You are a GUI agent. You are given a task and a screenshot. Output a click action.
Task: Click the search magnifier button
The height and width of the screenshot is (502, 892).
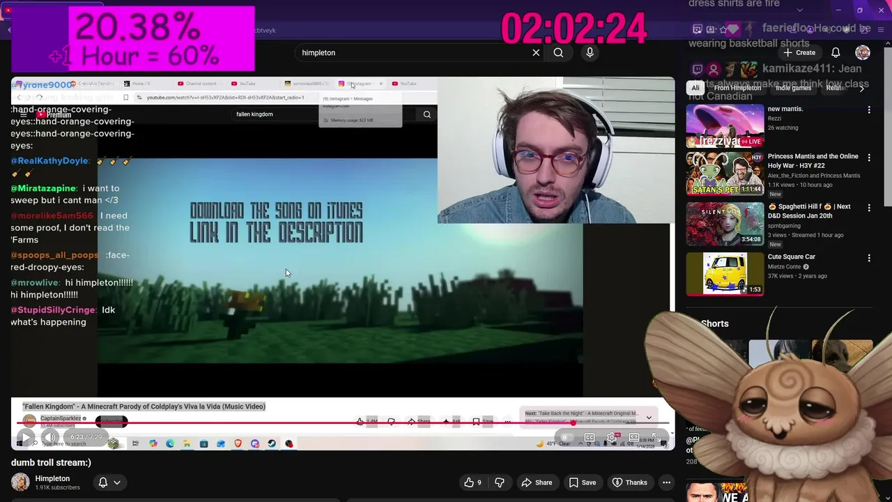pos(558,52)
